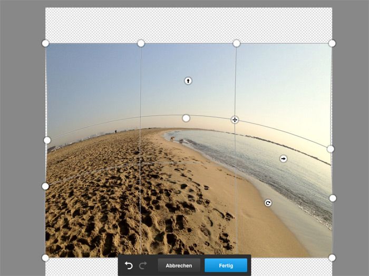
Task: Confirm the edit with Fertig button
Action: coord(226,265)
